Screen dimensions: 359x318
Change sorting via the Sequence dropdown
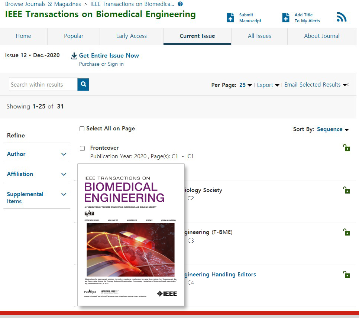(330, 129)
